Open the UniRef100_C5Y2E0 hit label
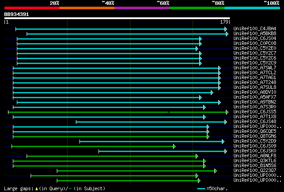The width and height of the screenshot is (284, 192). 255,48
